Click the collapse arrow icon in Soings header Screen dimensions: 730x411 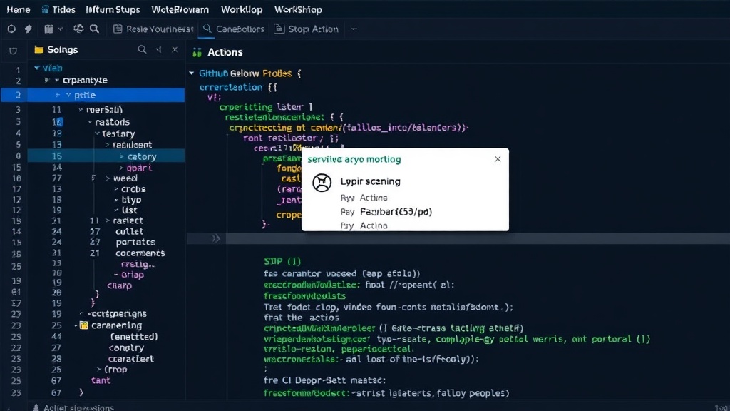159,49
